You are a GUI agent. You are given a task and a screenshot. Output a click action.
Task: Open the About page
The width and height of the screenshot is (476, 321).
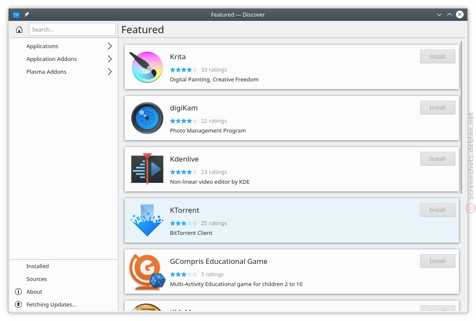(64, 292)
